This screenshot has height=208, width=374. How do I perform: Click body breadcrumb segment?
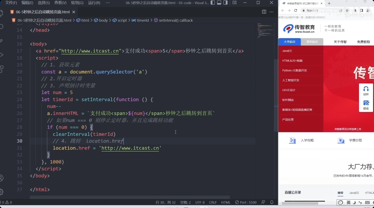pos(101,20)
